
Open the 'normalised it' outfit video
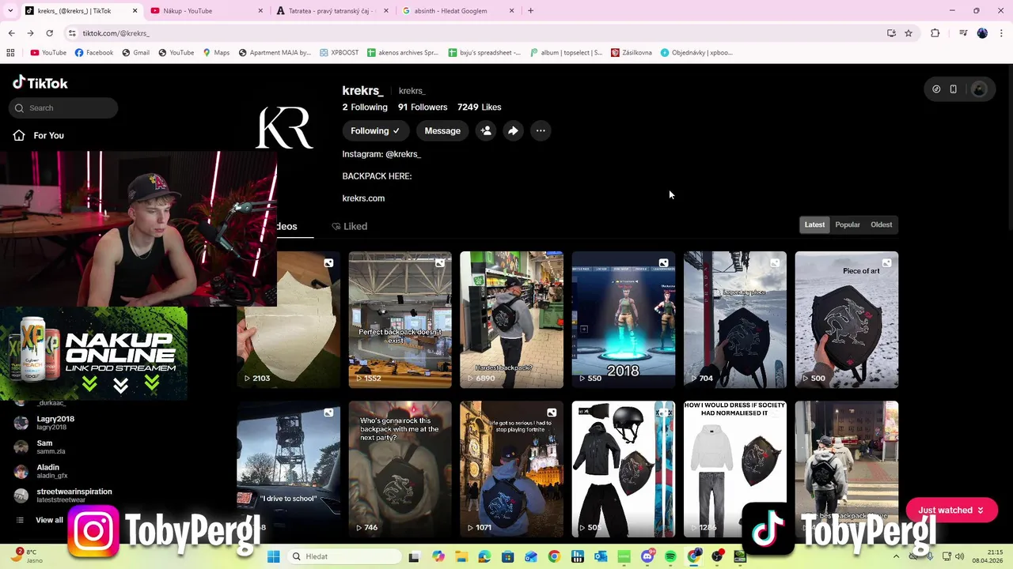735,469
